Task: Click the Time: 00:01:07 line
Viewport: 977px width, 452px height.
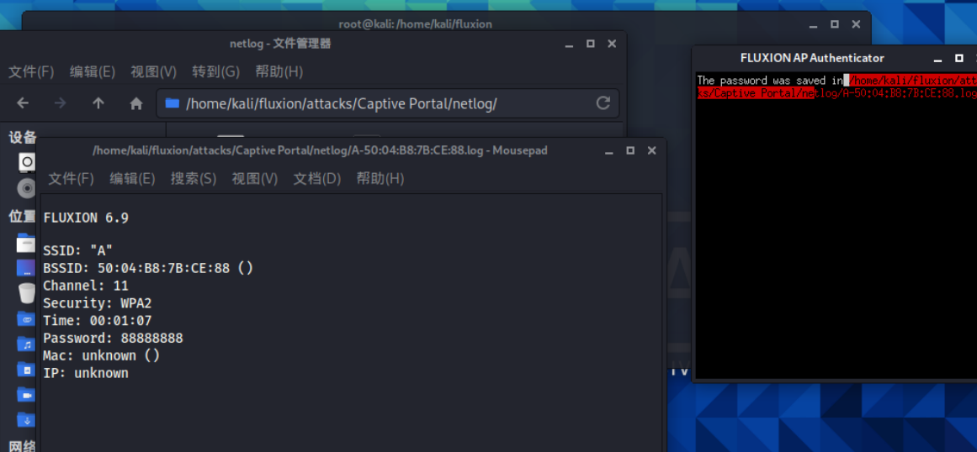Action: (98, 321)
